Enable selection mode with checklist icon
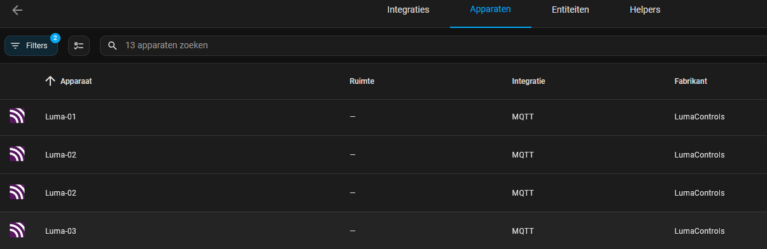Screen dimensions: 767x249 79,46
